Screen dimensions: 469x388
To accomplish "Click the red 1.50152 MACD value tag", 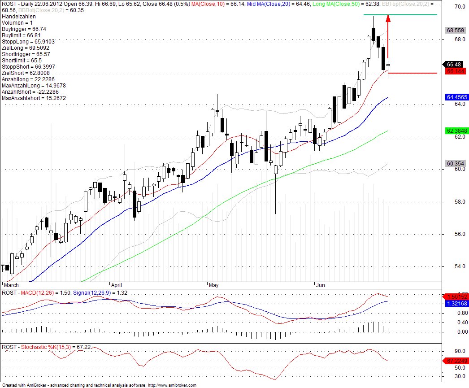I will click(x=456, y=296).
